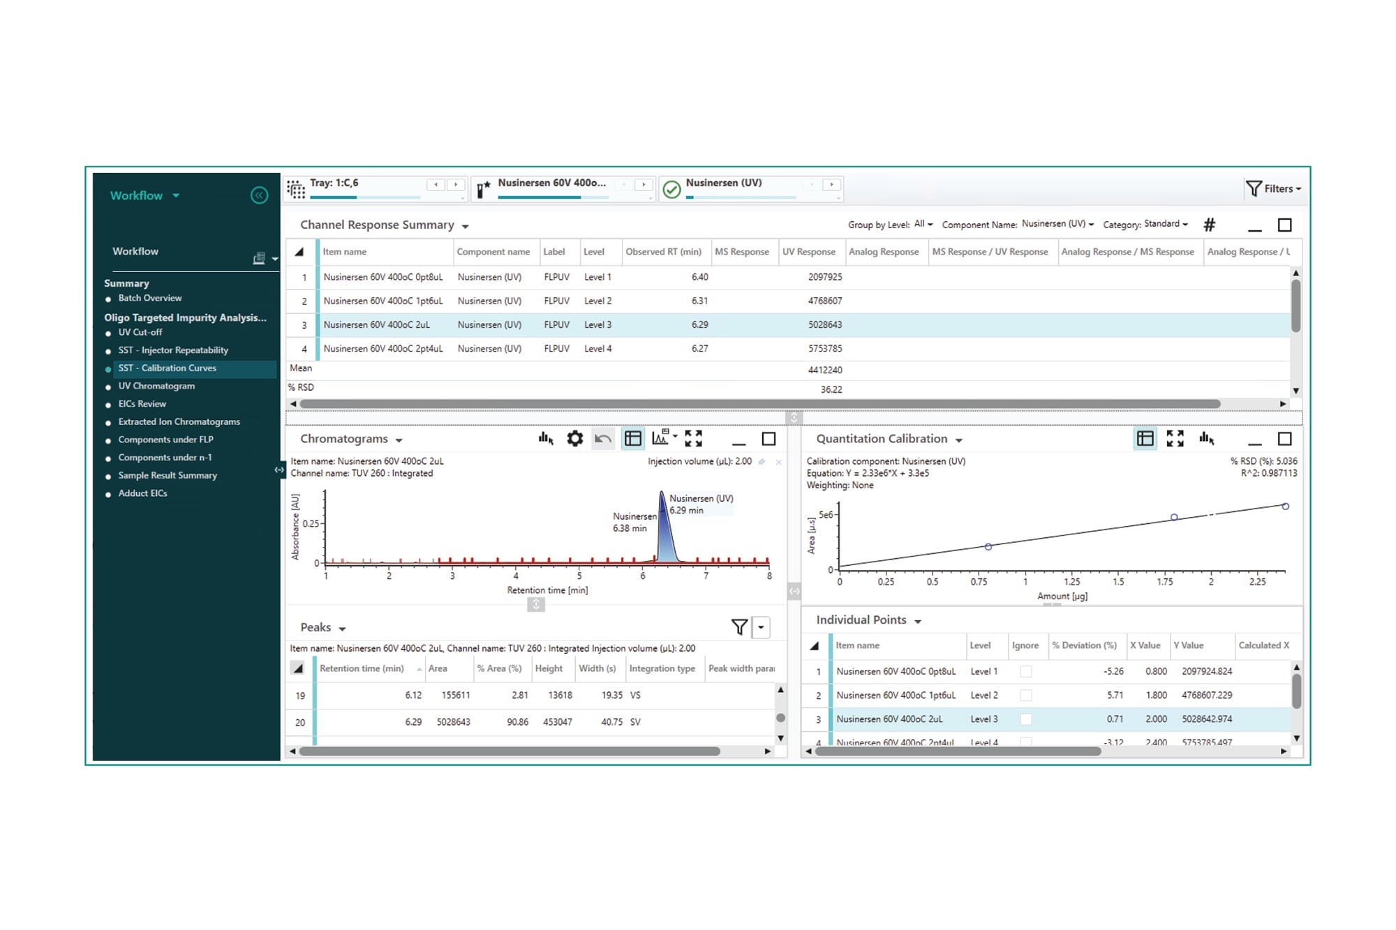Check Ignore box for Level 2 point

click(x=1025, y=695)
